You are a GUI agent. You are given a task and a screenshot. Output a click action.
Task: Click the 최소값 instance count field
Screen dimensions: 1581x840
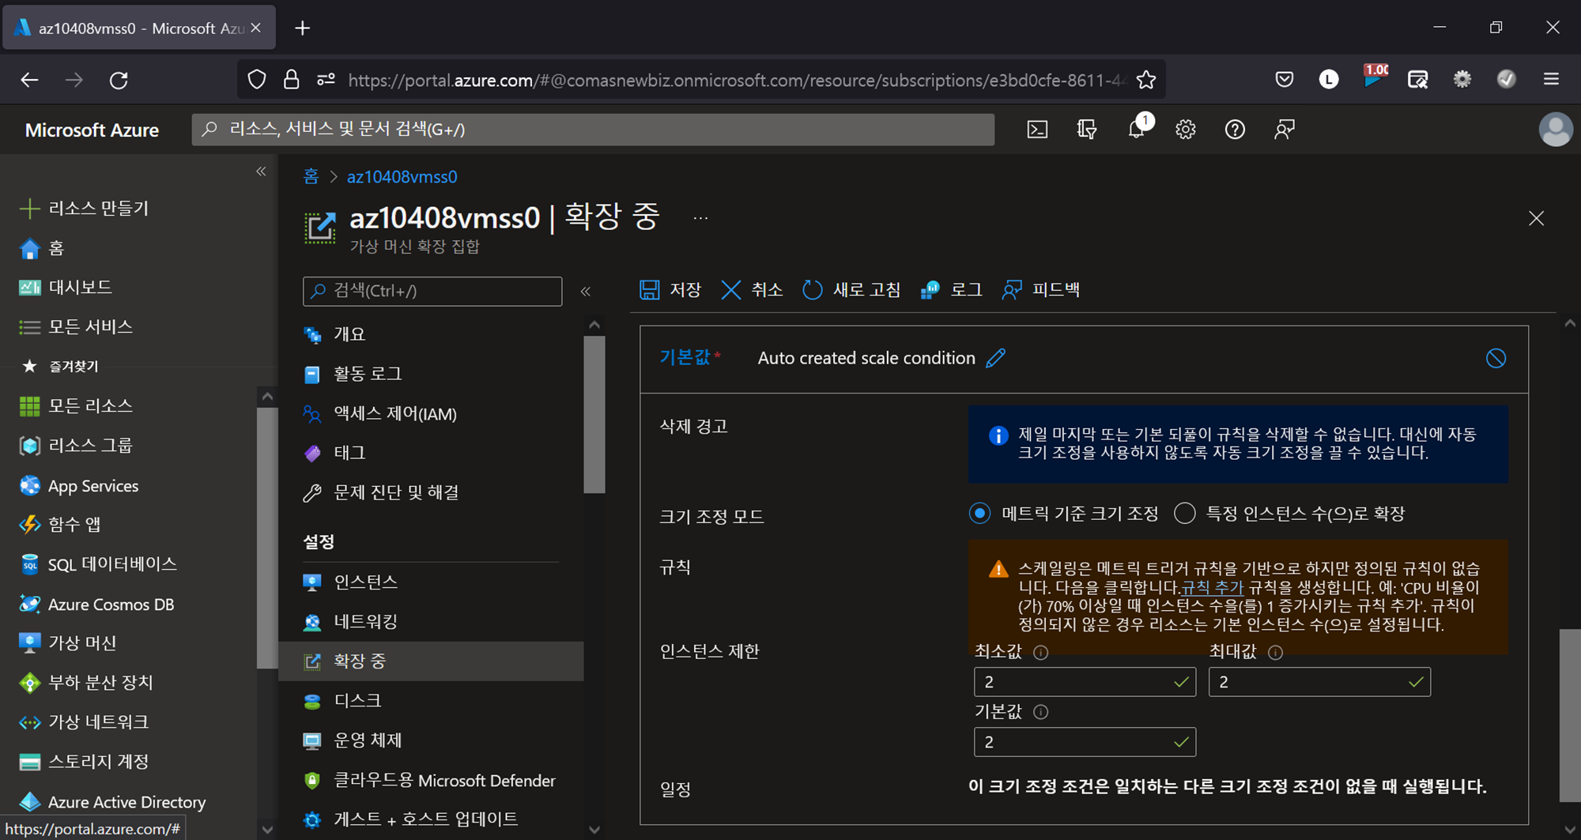point(1085,682)
